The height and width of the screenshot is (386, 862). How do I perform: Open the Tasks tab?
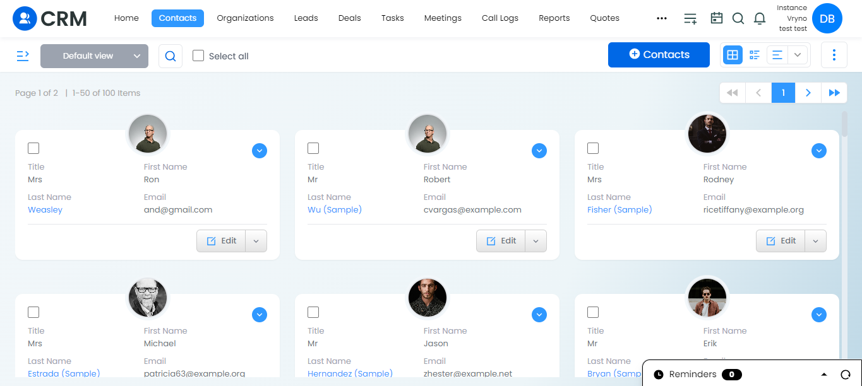coord(392,18)
